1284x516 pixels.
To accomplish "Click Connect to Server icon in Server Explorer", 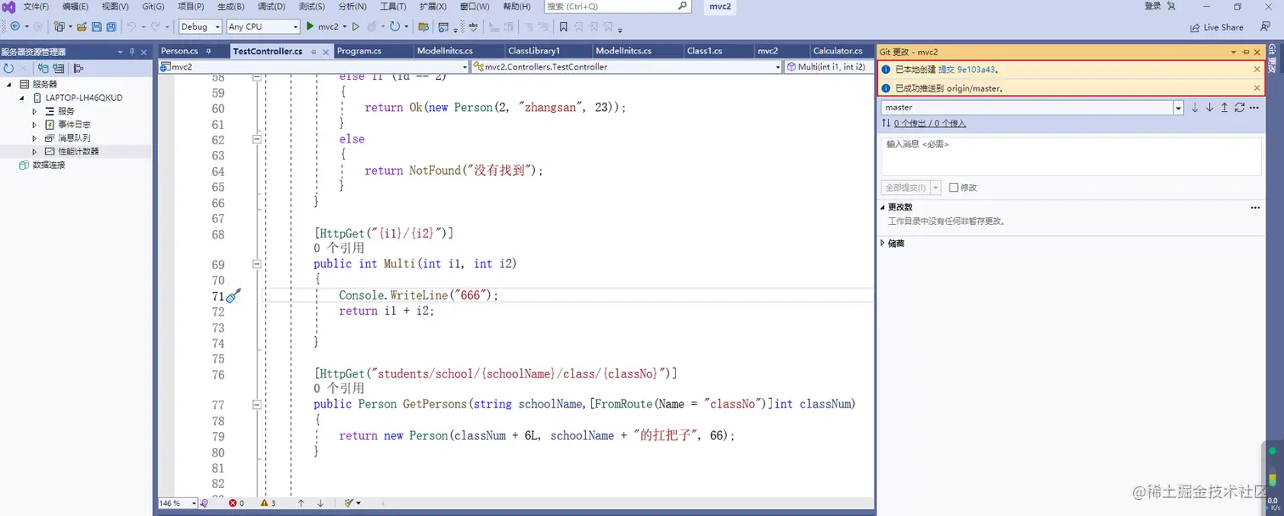I will [59, 68].
